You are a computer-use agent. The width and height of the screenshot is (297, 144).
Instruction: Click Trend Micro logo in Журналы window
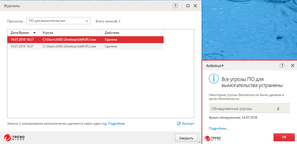click(14, 137)
